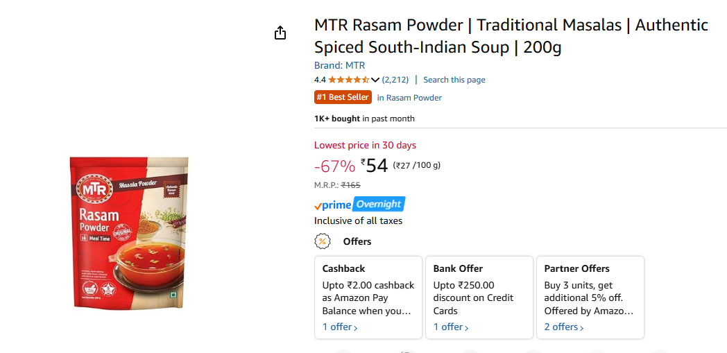Expand the rating breakdown chevron
Image resolution: width=727 pixels, height=353 pixels.
click(375, 80)
